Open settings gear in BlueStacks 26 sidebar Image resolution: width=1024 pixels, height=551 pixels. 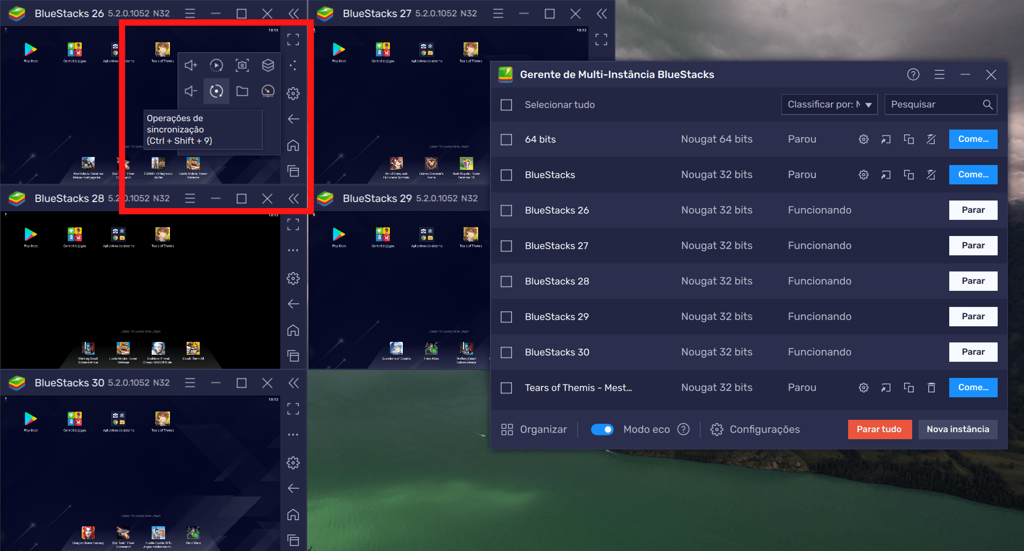293,94
